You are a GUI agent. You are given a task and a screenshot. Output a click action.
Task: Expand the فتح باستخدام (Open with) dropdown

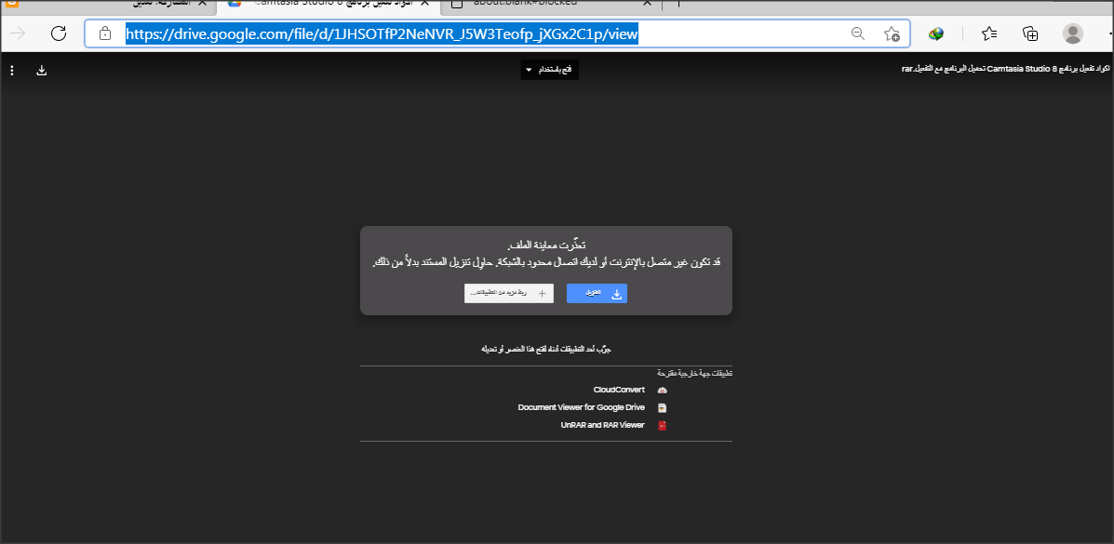pyautogui.click(x=549, y=70)
